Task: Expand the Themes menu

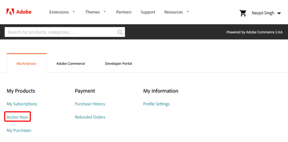Action: (x=96, y=12)
